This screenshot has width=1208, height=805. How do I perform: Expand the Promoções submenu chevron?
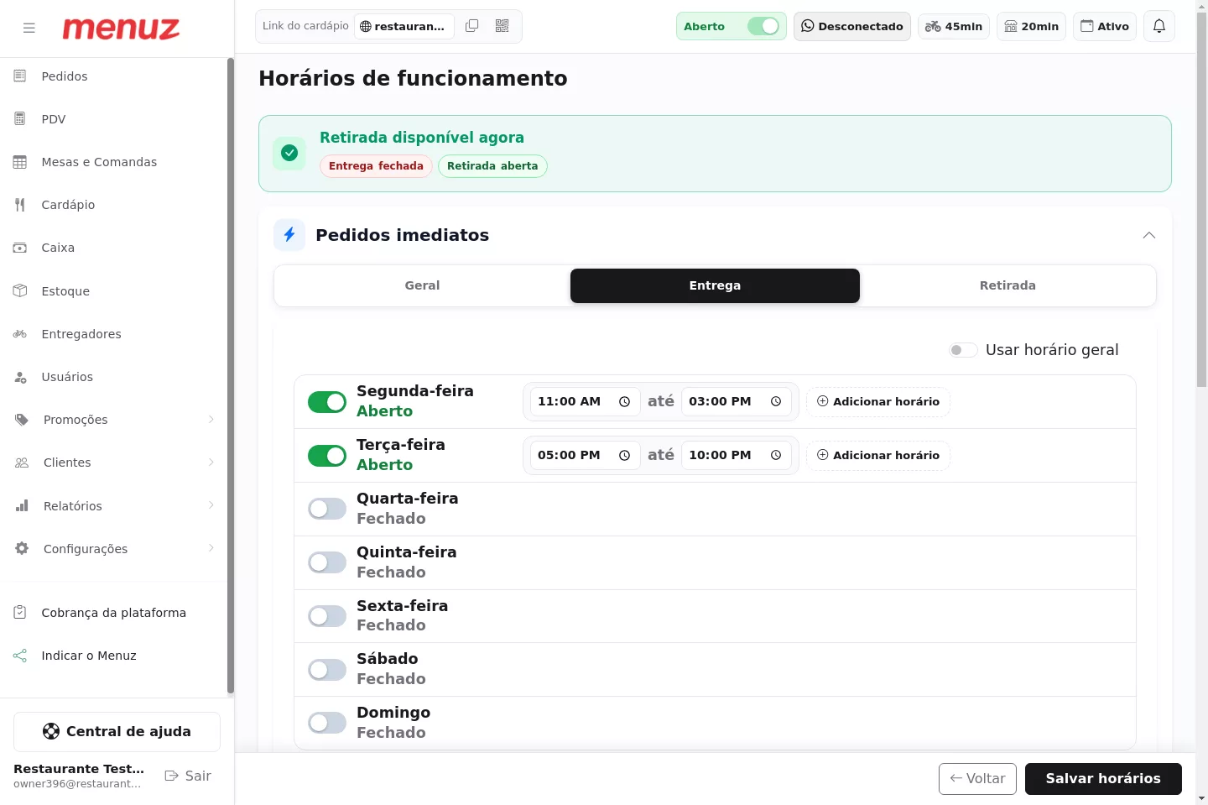click(211, 420)
